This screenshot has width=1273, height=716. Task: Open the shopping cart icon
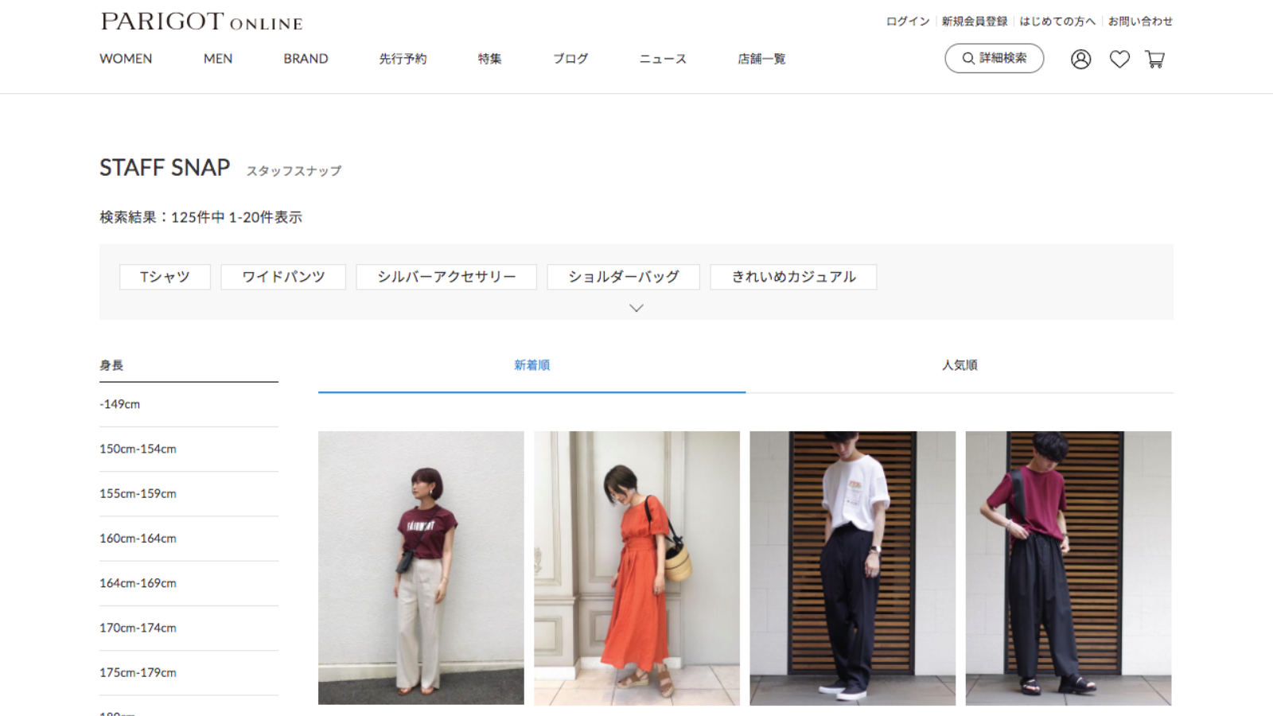click(x=1154, y=59)
